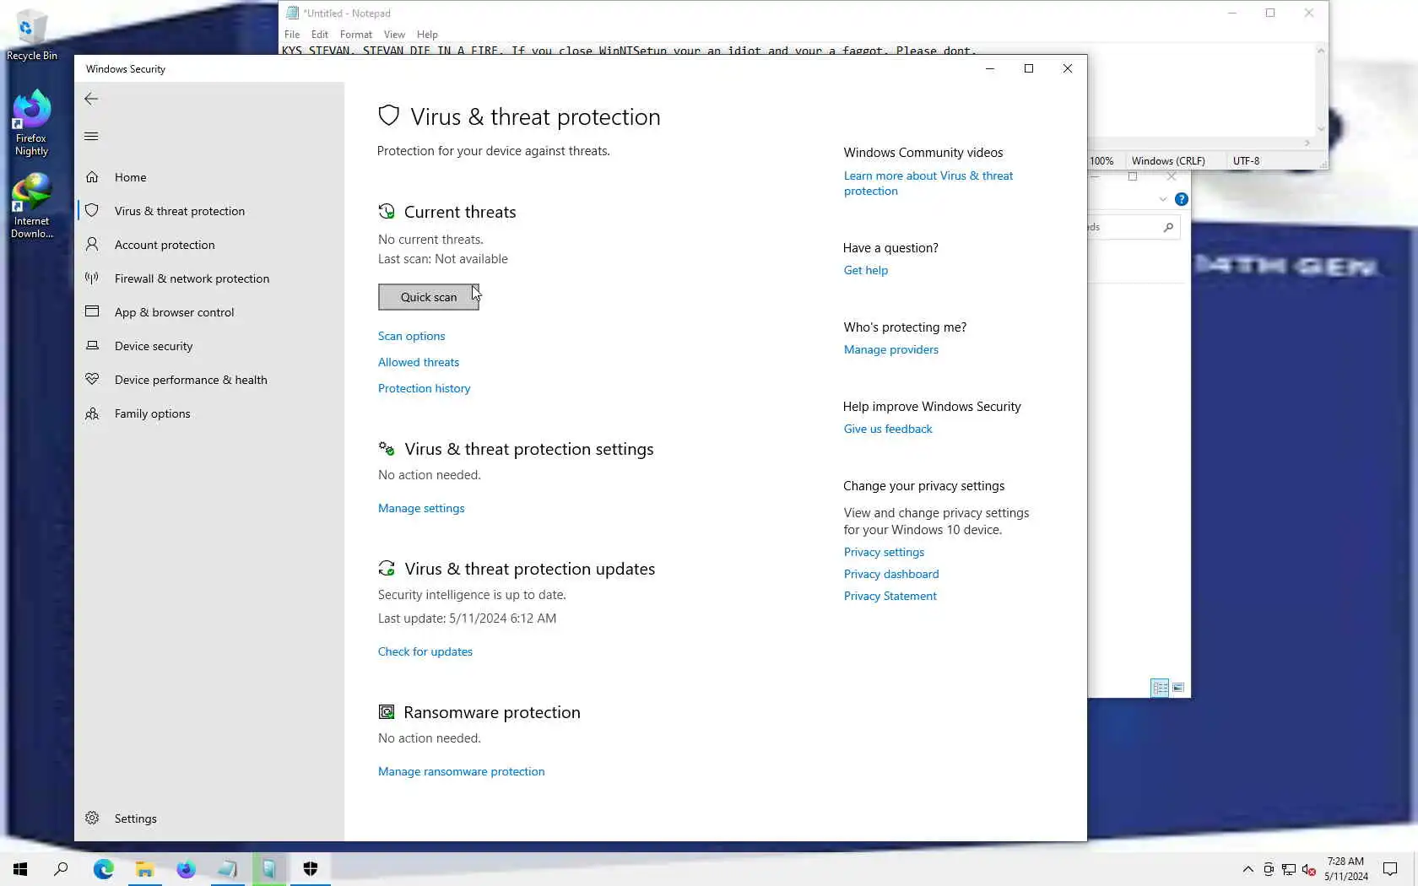Image resolution: width=1418 pixels, height=886 pixels.
Task: Click the network icon in the system tray
Action: pyautogui.click(x=1289, y=869)
